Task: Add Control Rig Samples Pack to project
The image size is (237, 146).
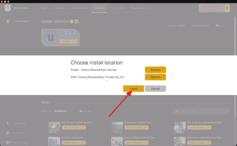Action: pyautogui.click(x=134, y=143)
